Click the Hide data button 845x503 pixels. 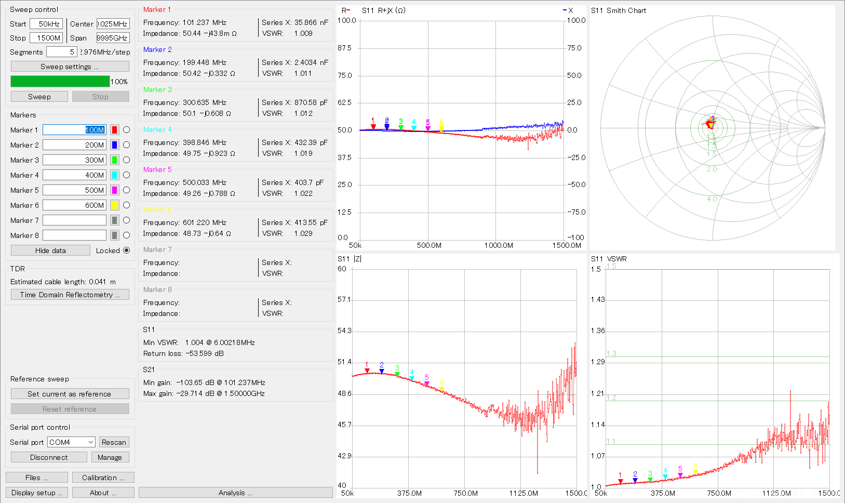[50, 250]
